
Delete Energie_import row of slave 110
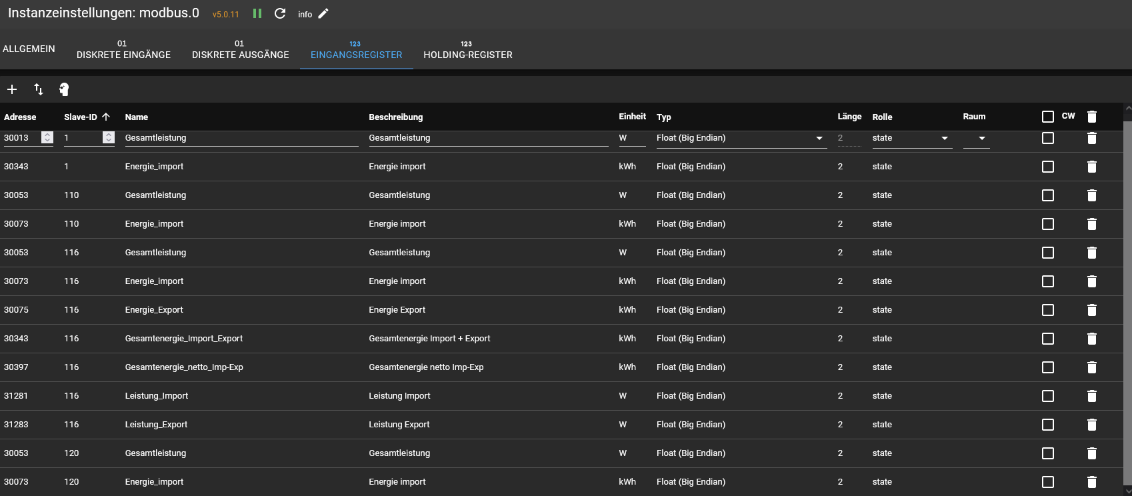point(1092,224)
